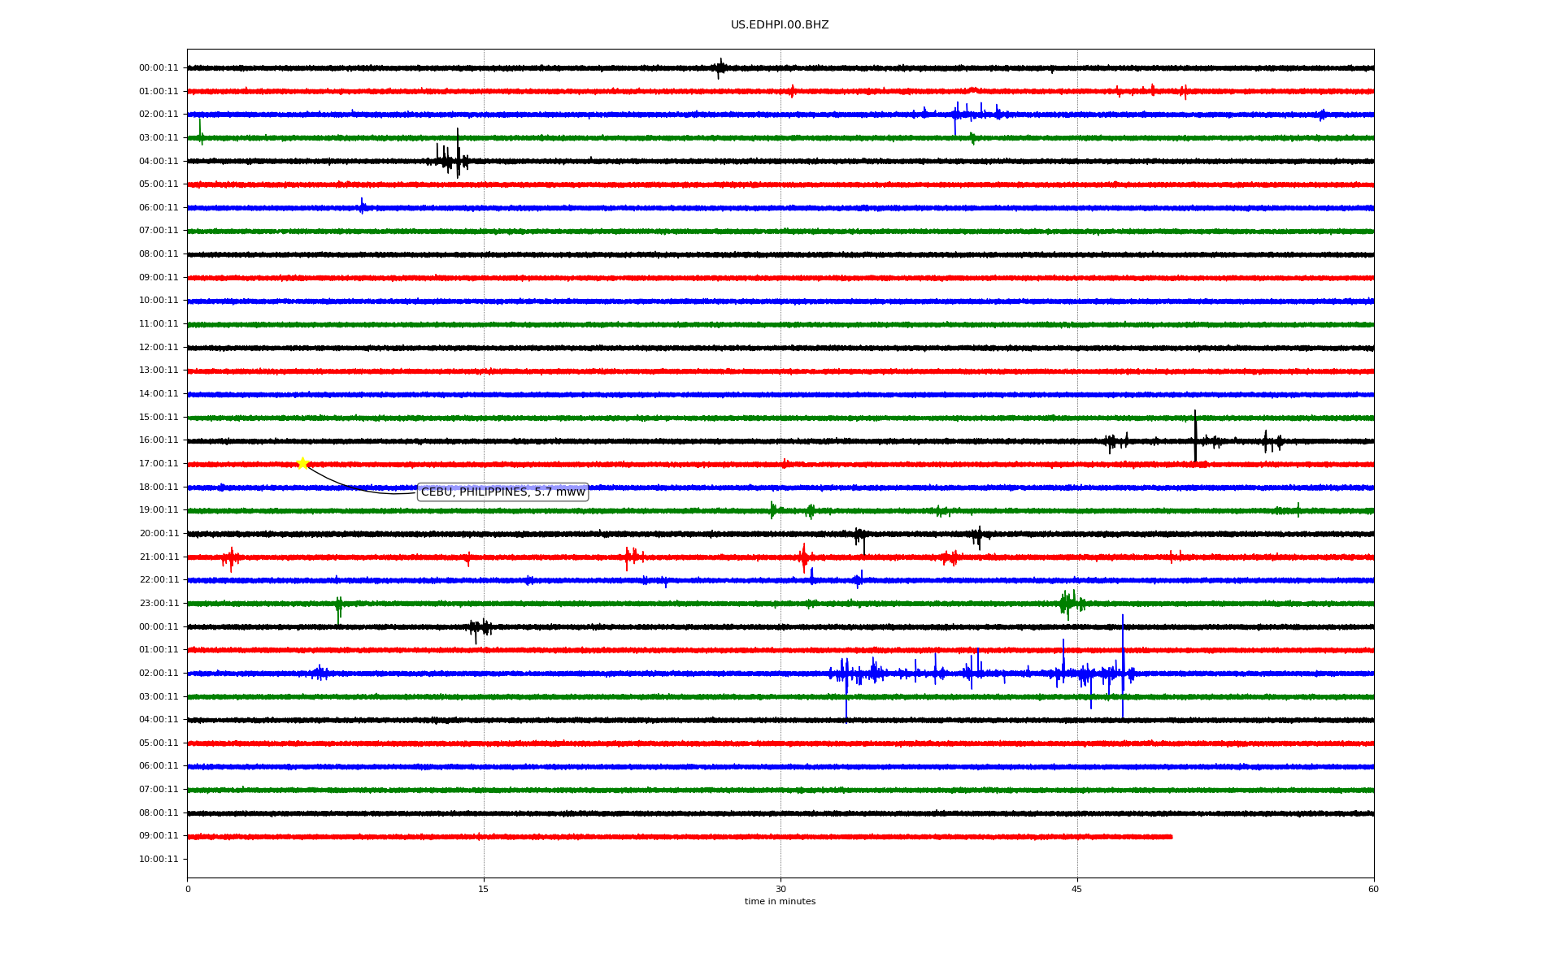Click the empty 10:00:11 bottom row label
Screen dimensions: 1561x975
point(159,860)
